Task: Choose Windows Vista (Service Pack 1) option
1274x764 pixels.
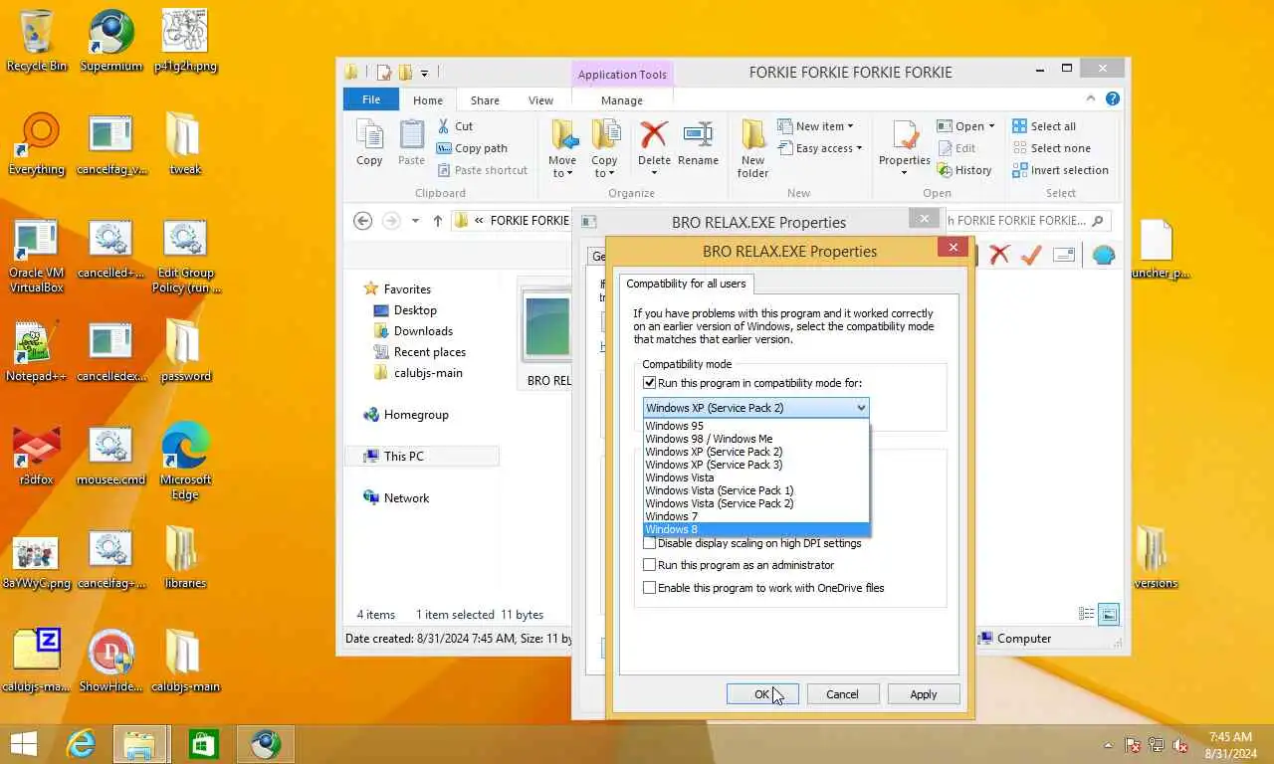Action: (756, 490)
